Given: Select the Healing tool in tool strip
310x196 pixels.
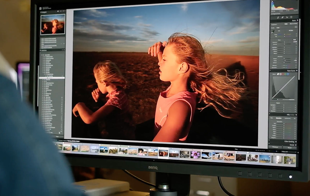Looking at the screenshot, I should 283,17.
